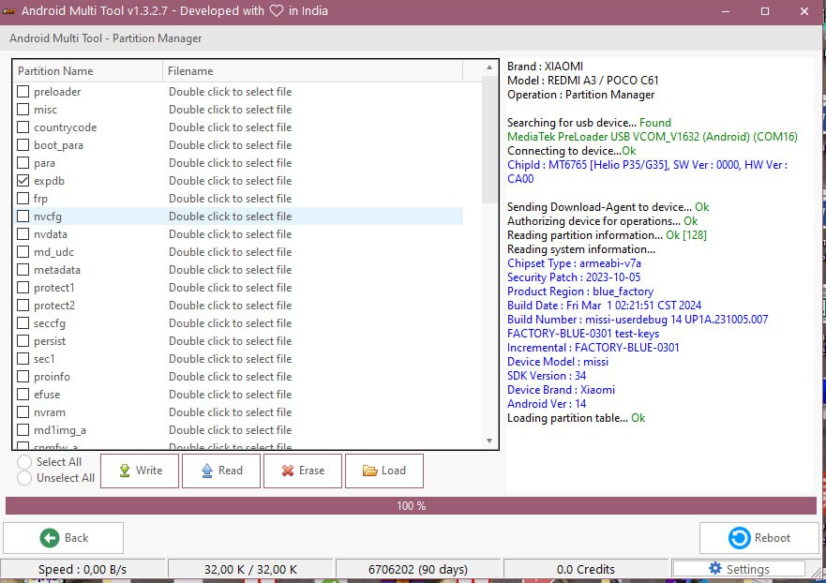Click the yellow folder Load icon

pyautogui.click(x=369, y=471)
